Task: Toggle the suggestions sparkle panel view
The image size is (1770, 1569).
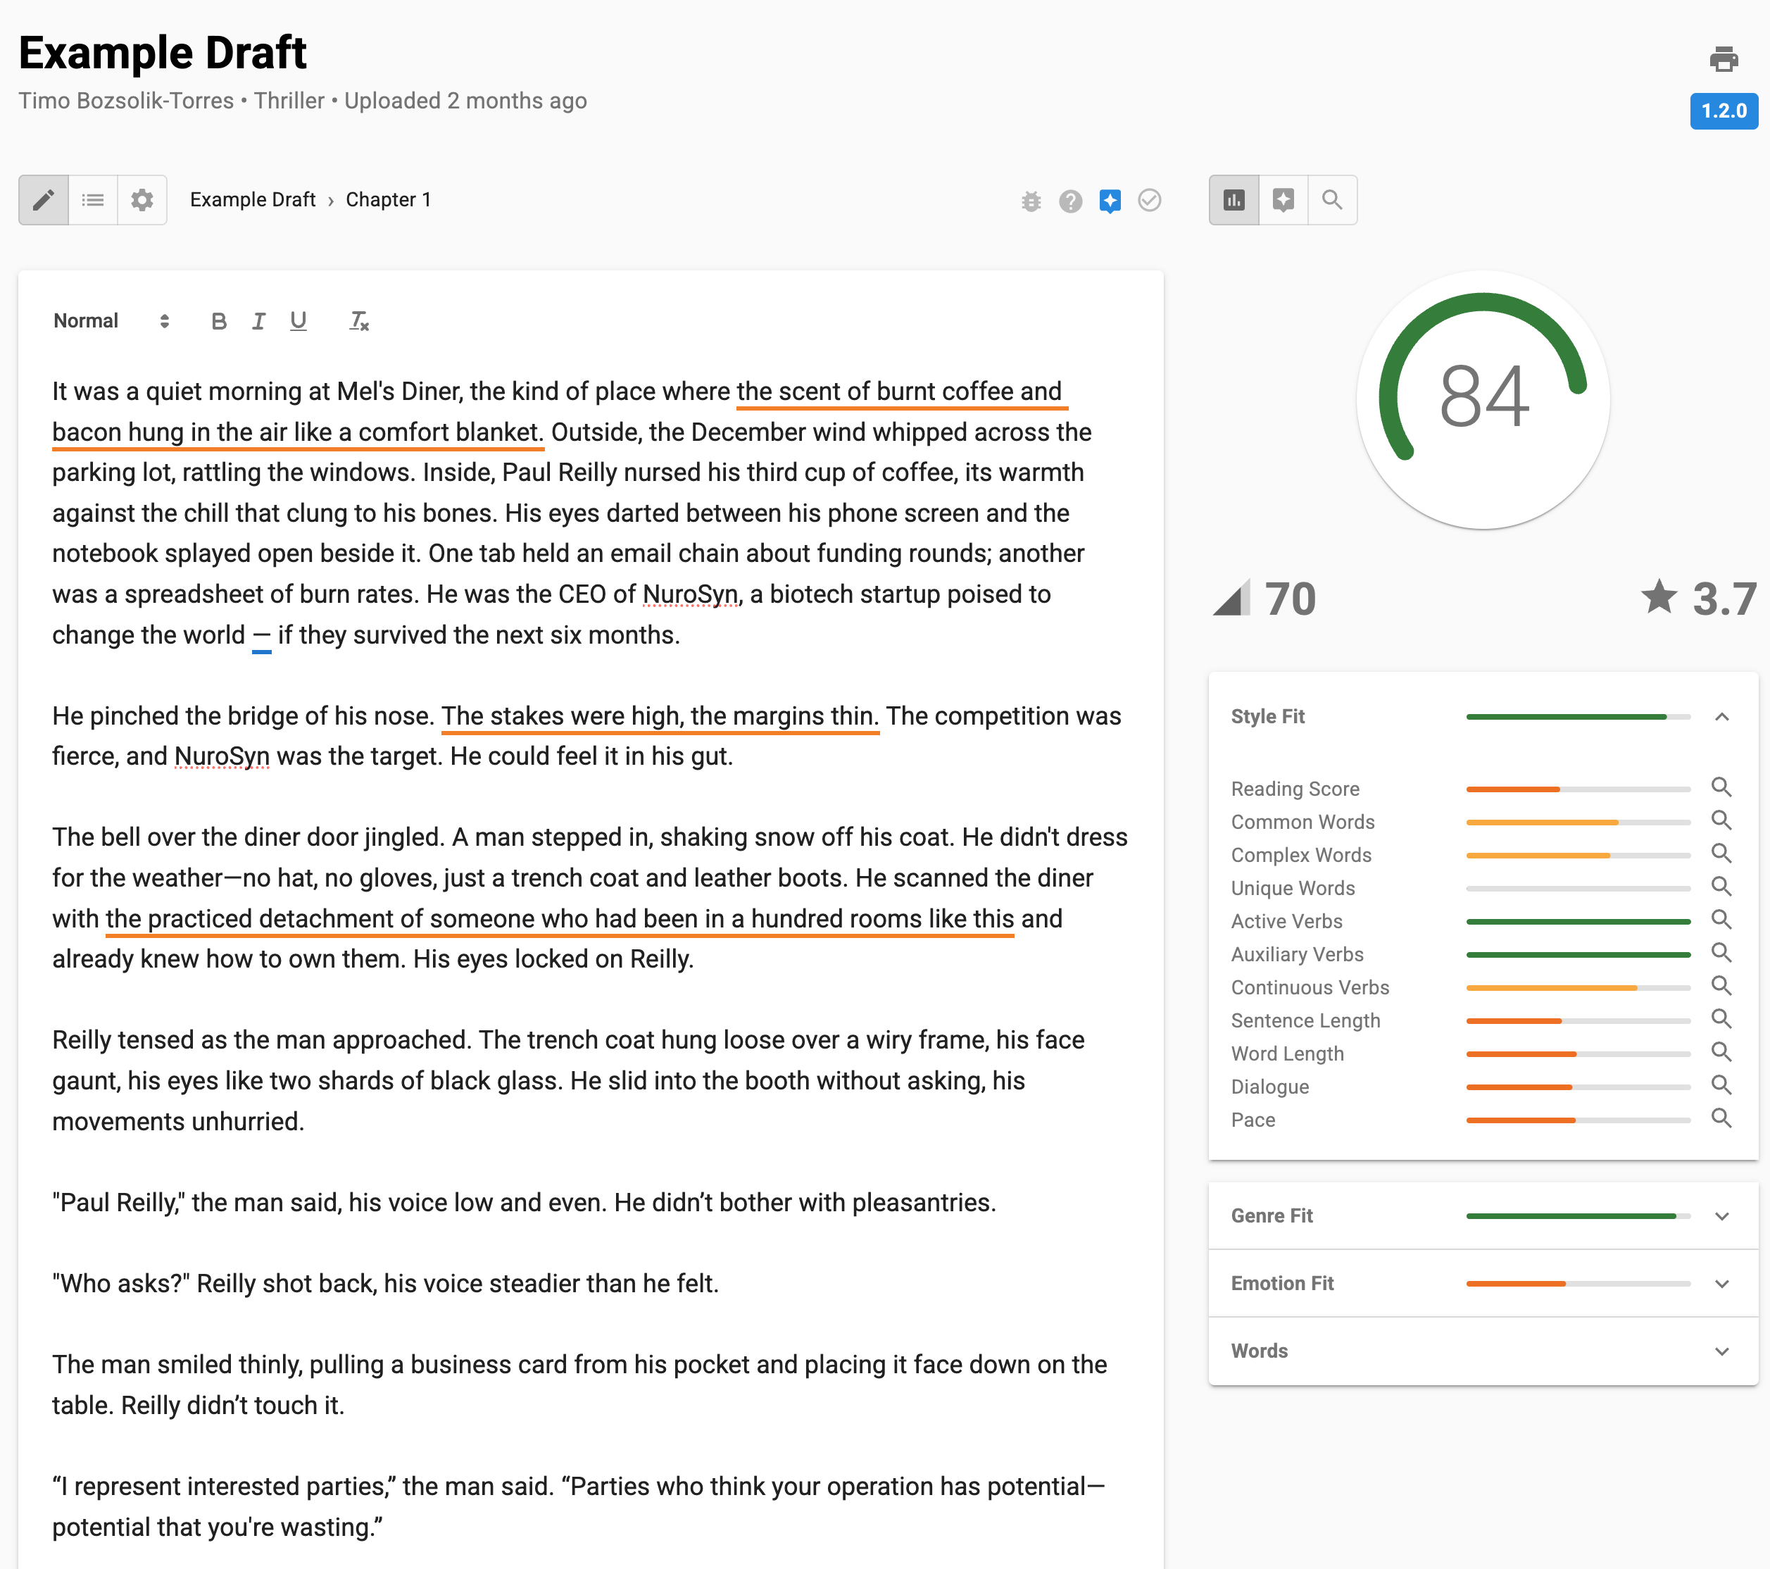Action: click(1283, 200)
